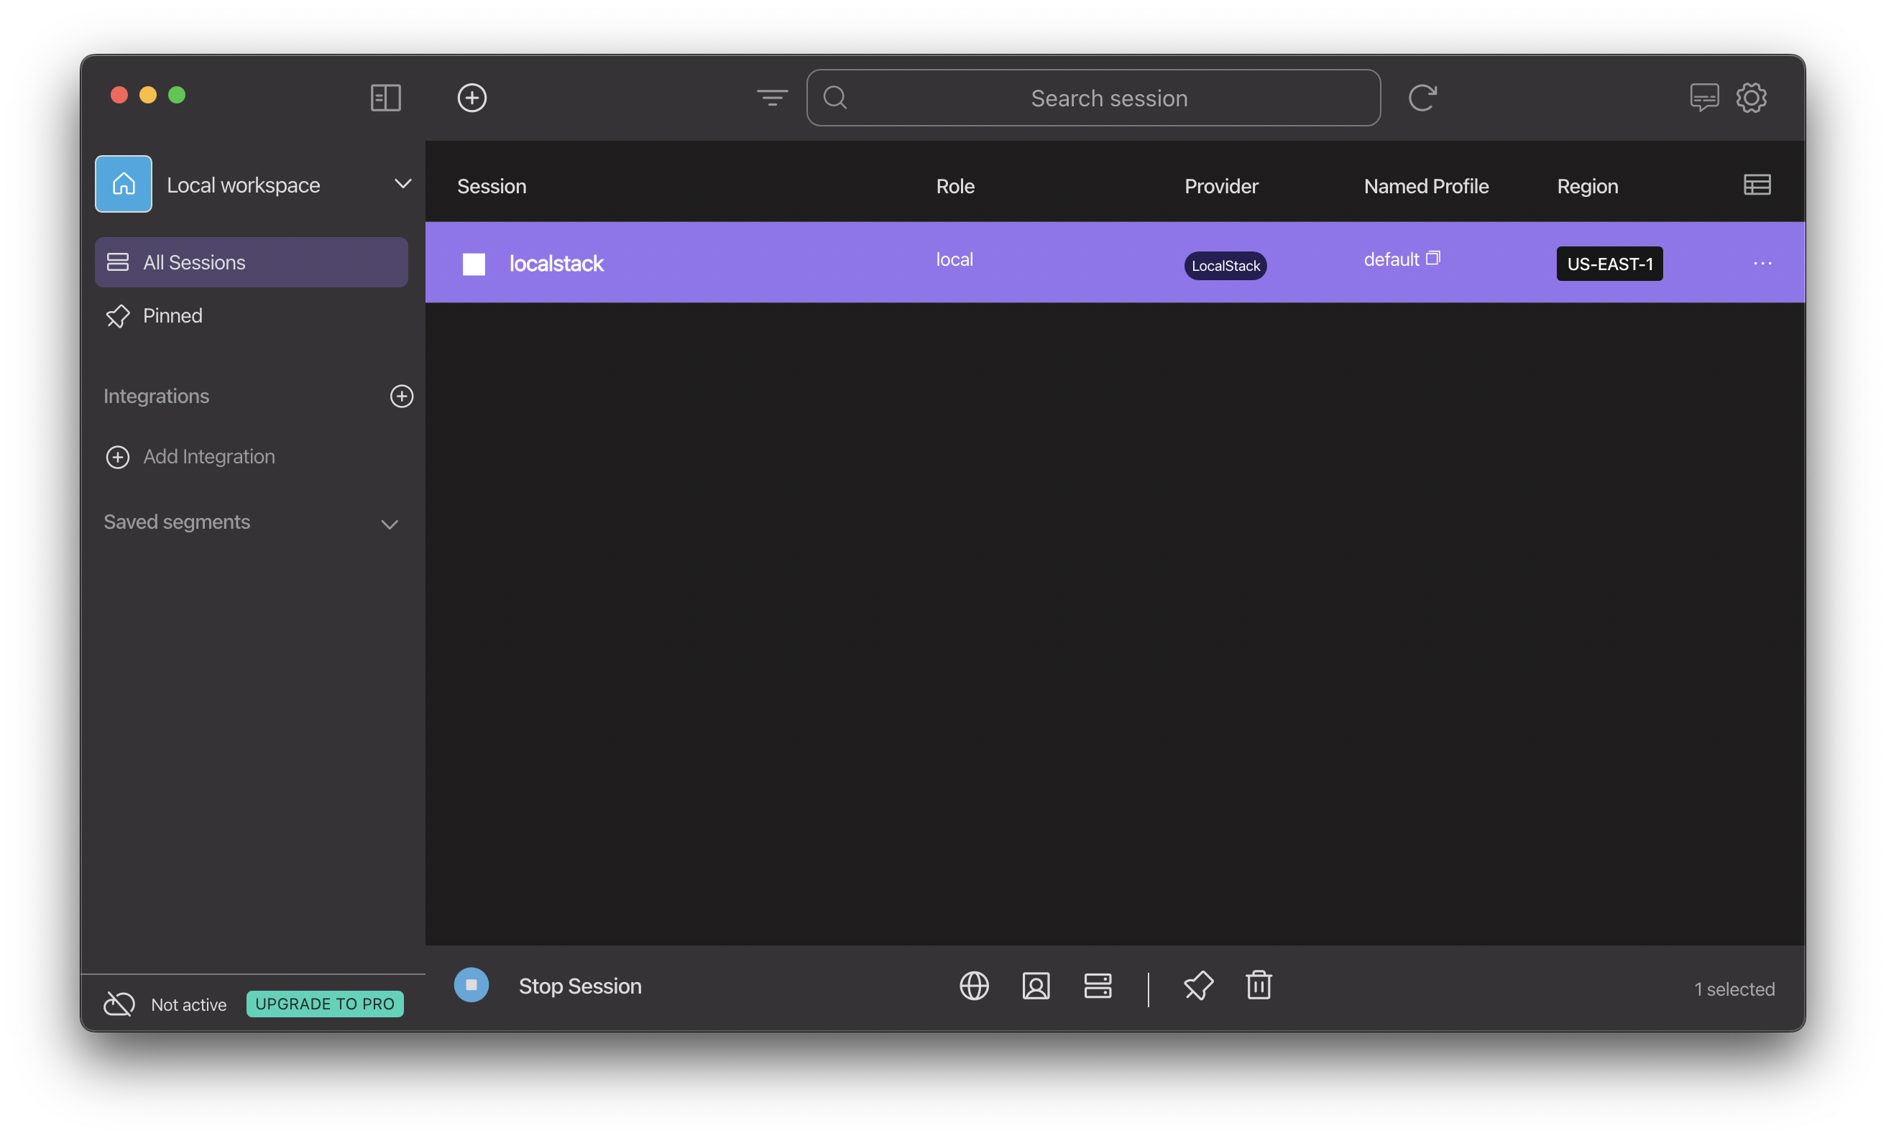This screenshot has width=1886, height=1138.
Task: Open the Pinned sessions view
Action: (x=173, y=316)
